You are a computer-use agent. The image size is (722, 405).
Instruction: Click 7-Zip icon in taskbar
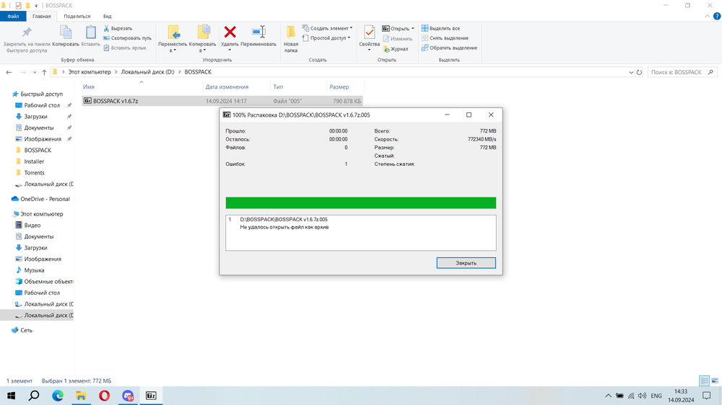coord(151,396)
